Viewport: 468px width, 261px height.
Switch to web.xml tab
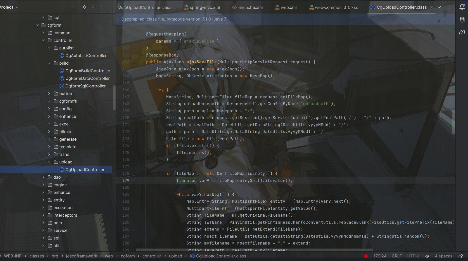(x=286, y=7)
